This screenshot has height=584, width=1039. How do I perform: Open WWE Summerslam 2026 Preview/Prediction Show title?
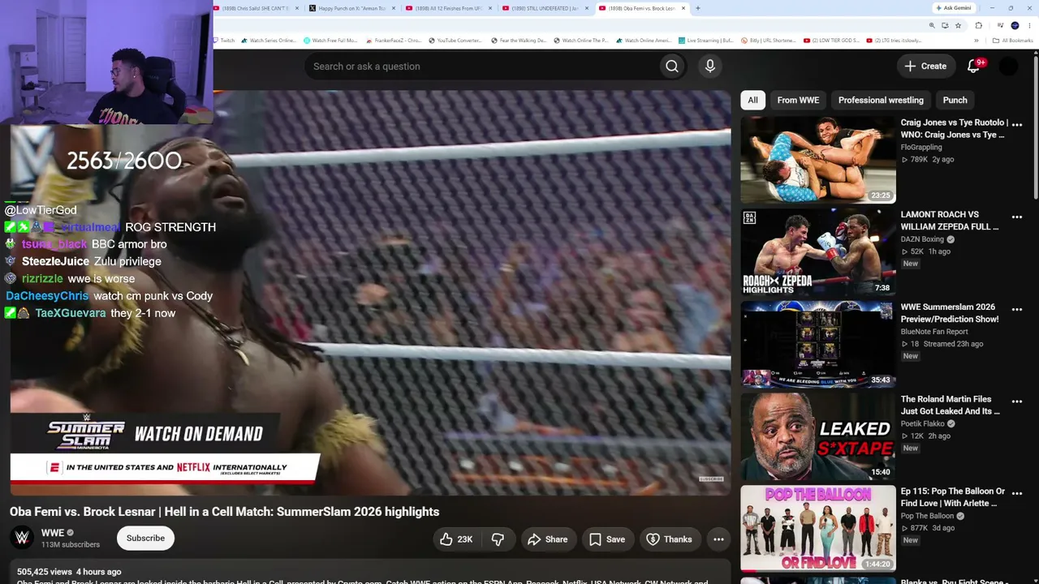pos(951,313)
